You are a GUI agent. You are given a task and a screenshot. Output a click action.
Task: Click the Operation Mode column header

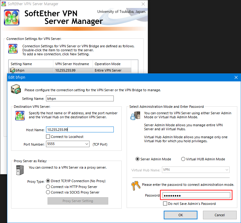pyautogui.click(x=112, y=64)
